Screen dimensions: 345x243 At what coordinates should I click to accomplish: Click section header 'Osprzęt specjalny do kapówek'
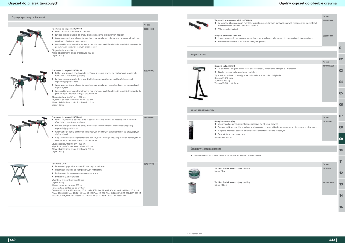click(x=83, y=17)
